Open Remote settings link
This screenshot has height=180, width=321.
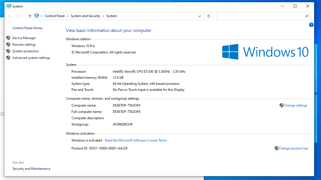click(x=24, y=45)
